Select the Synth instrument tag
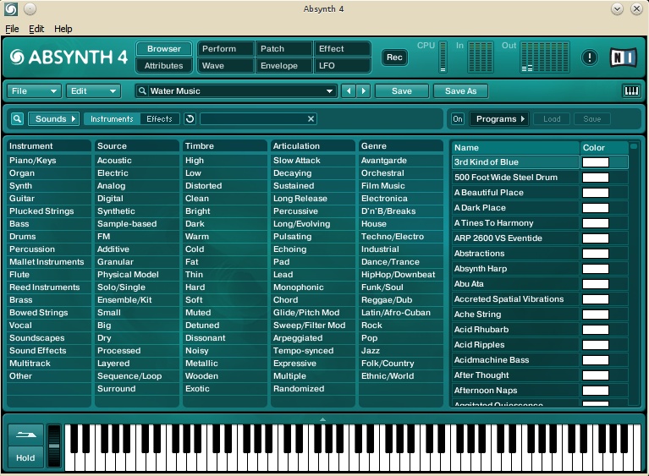This screenshot has height=476, width=649. (x=49, y=186)
